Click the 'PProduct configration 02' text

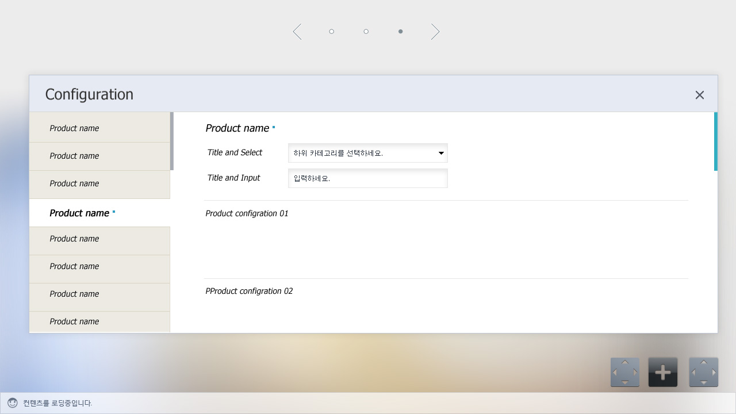[x=249, y=291]
